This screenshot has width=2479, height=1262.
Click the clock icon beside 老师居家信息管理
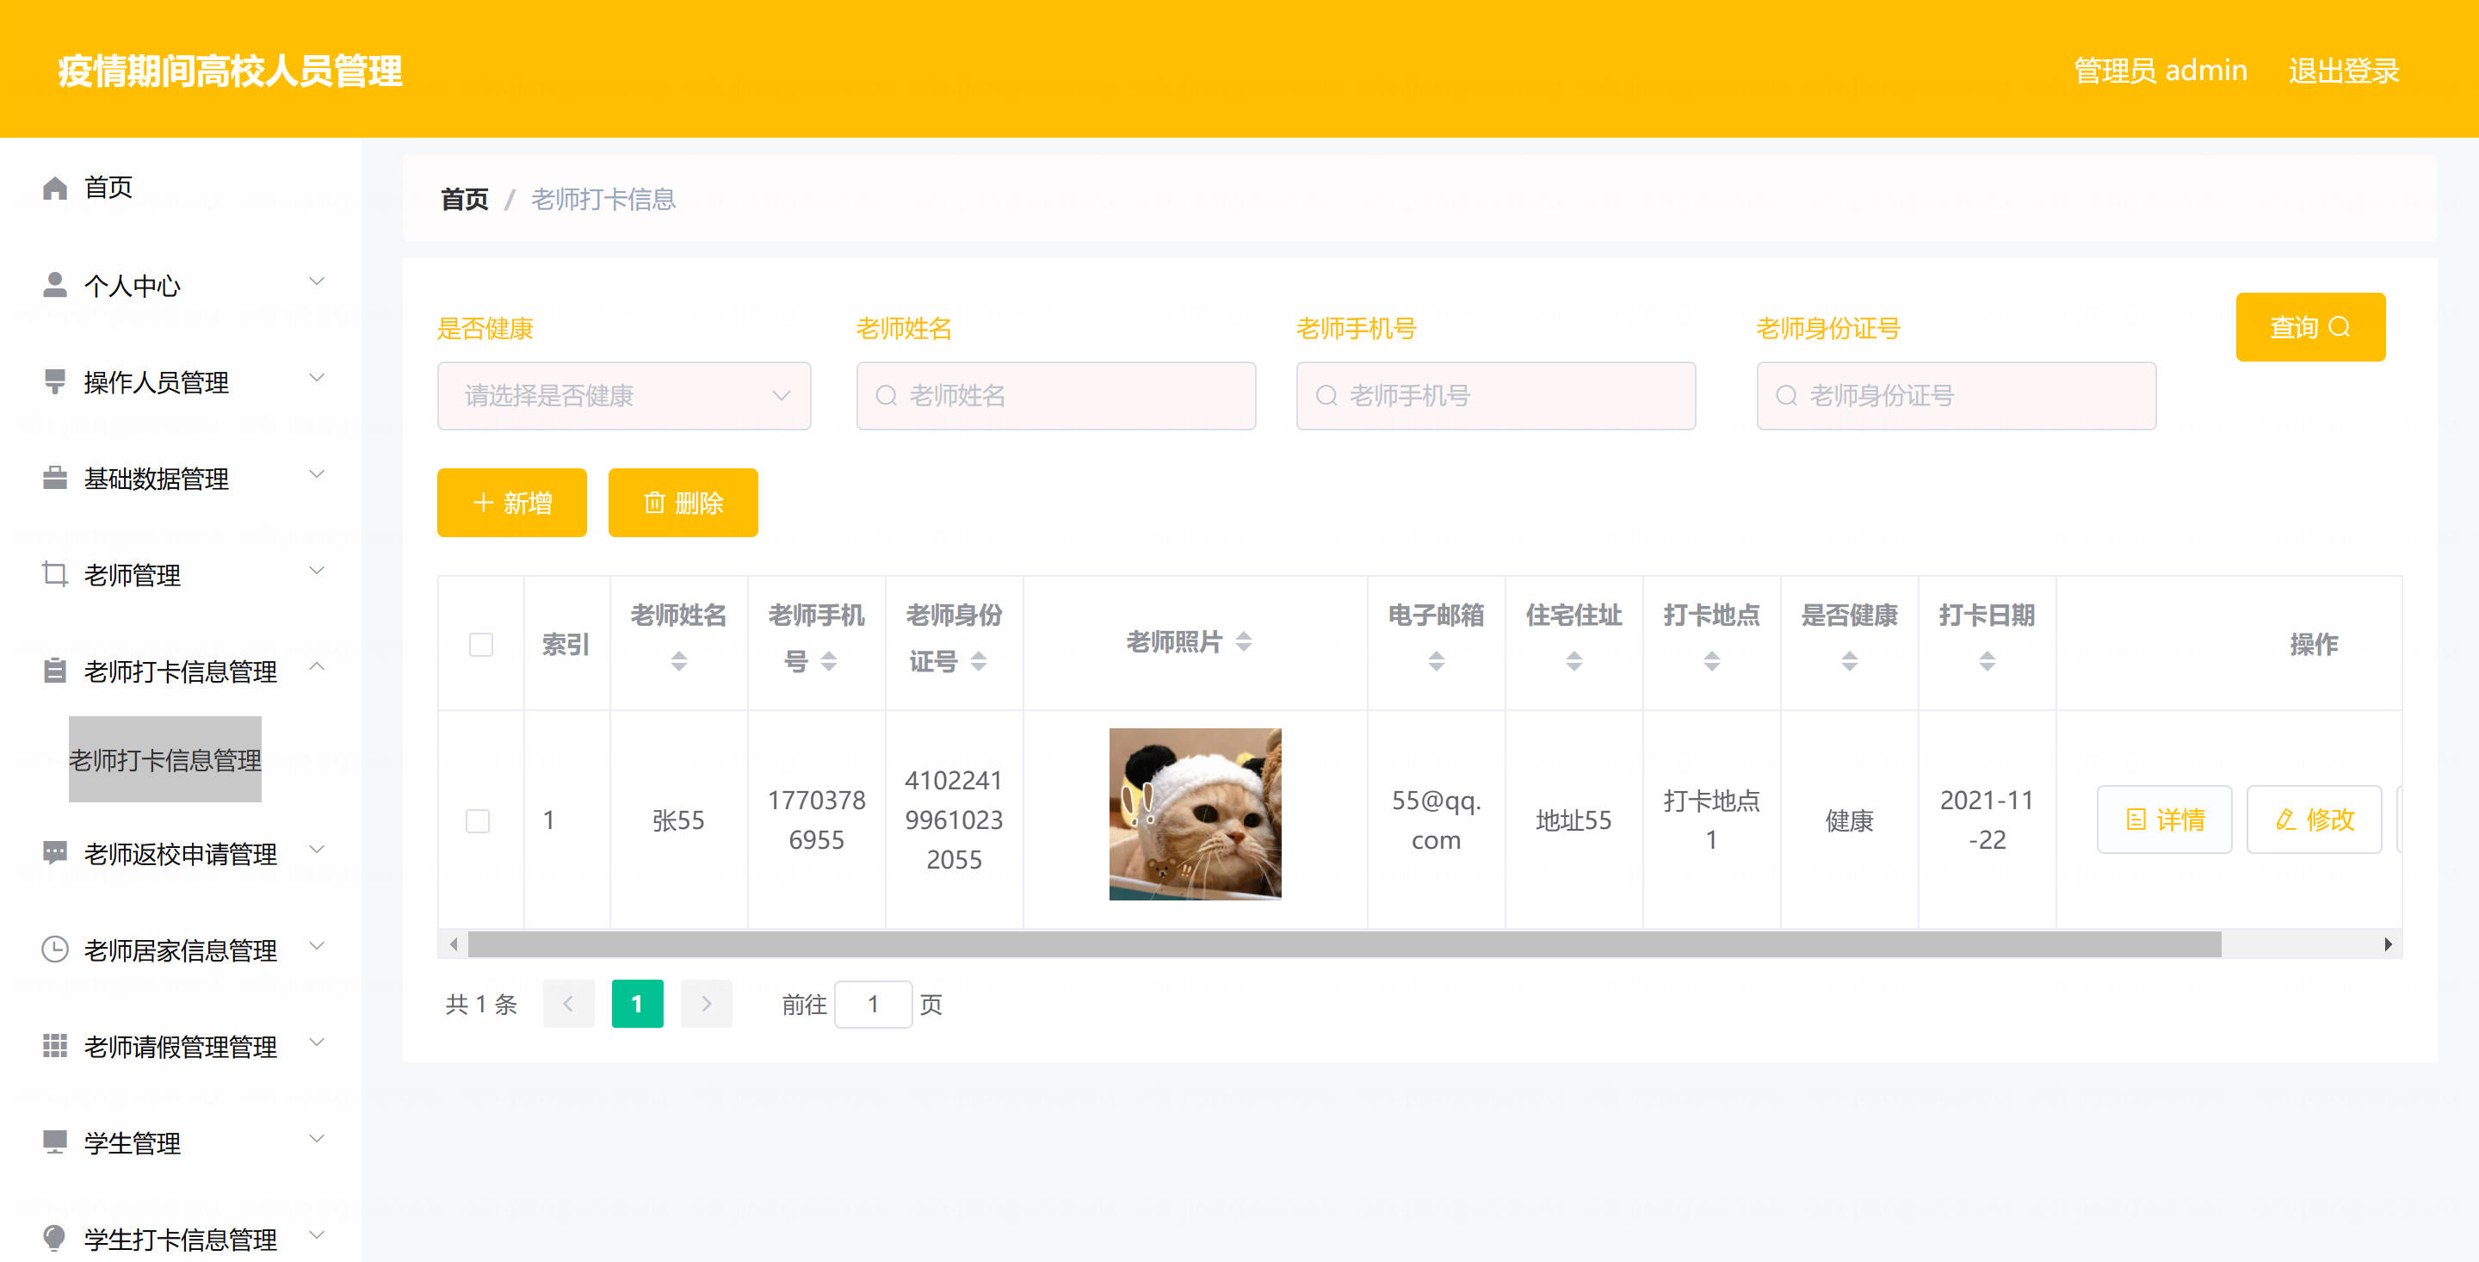[x=55, y=950]
